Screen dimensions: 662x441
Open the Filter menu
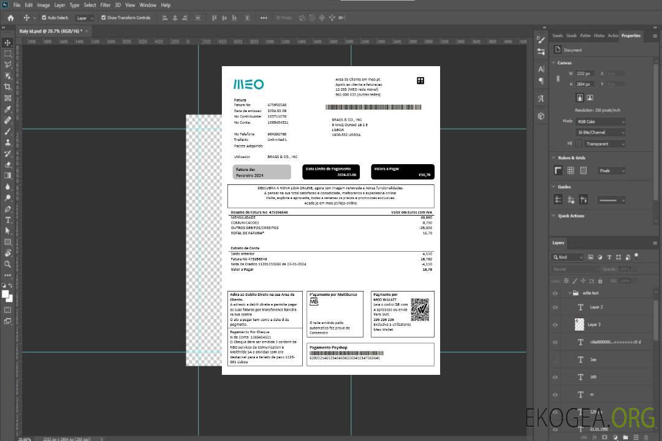click(x=105, y=5)
